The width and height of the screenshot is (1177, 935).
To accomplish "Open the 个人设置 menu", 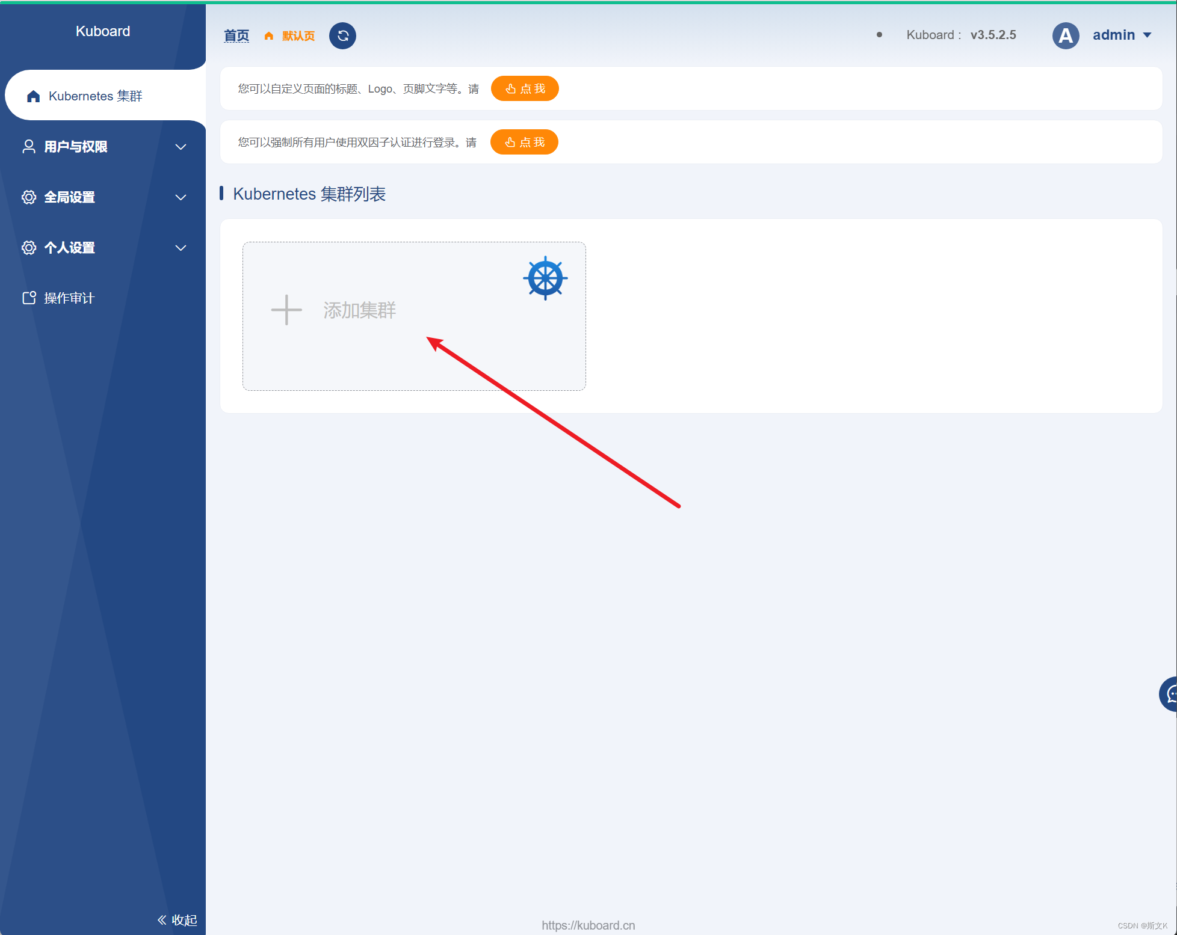I will (x=103, y=248).
